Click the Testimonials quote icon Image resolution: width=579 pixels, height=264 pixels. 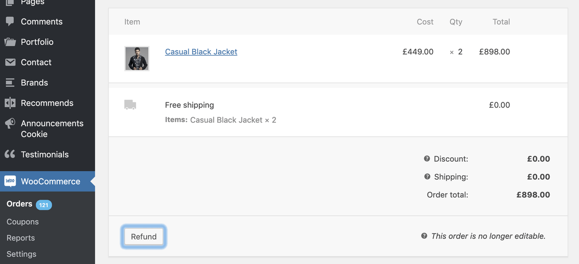coord(10,154)
